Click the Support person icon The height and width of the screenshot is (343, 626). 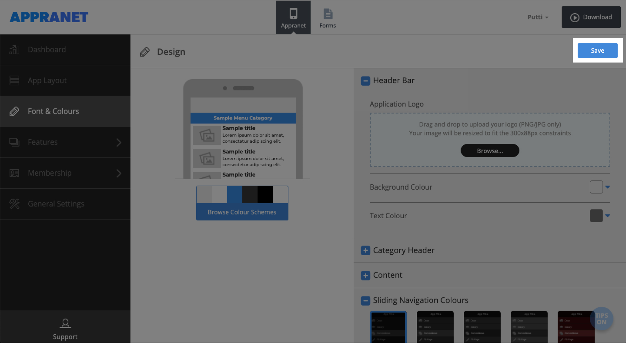point(65,323)
